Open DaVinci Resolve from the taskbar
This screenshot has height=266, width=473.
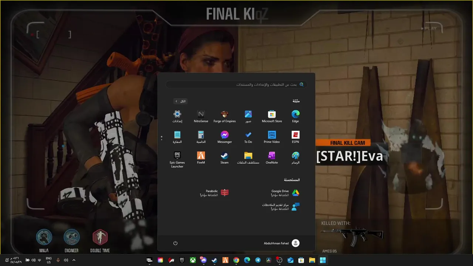pos(269,260)
